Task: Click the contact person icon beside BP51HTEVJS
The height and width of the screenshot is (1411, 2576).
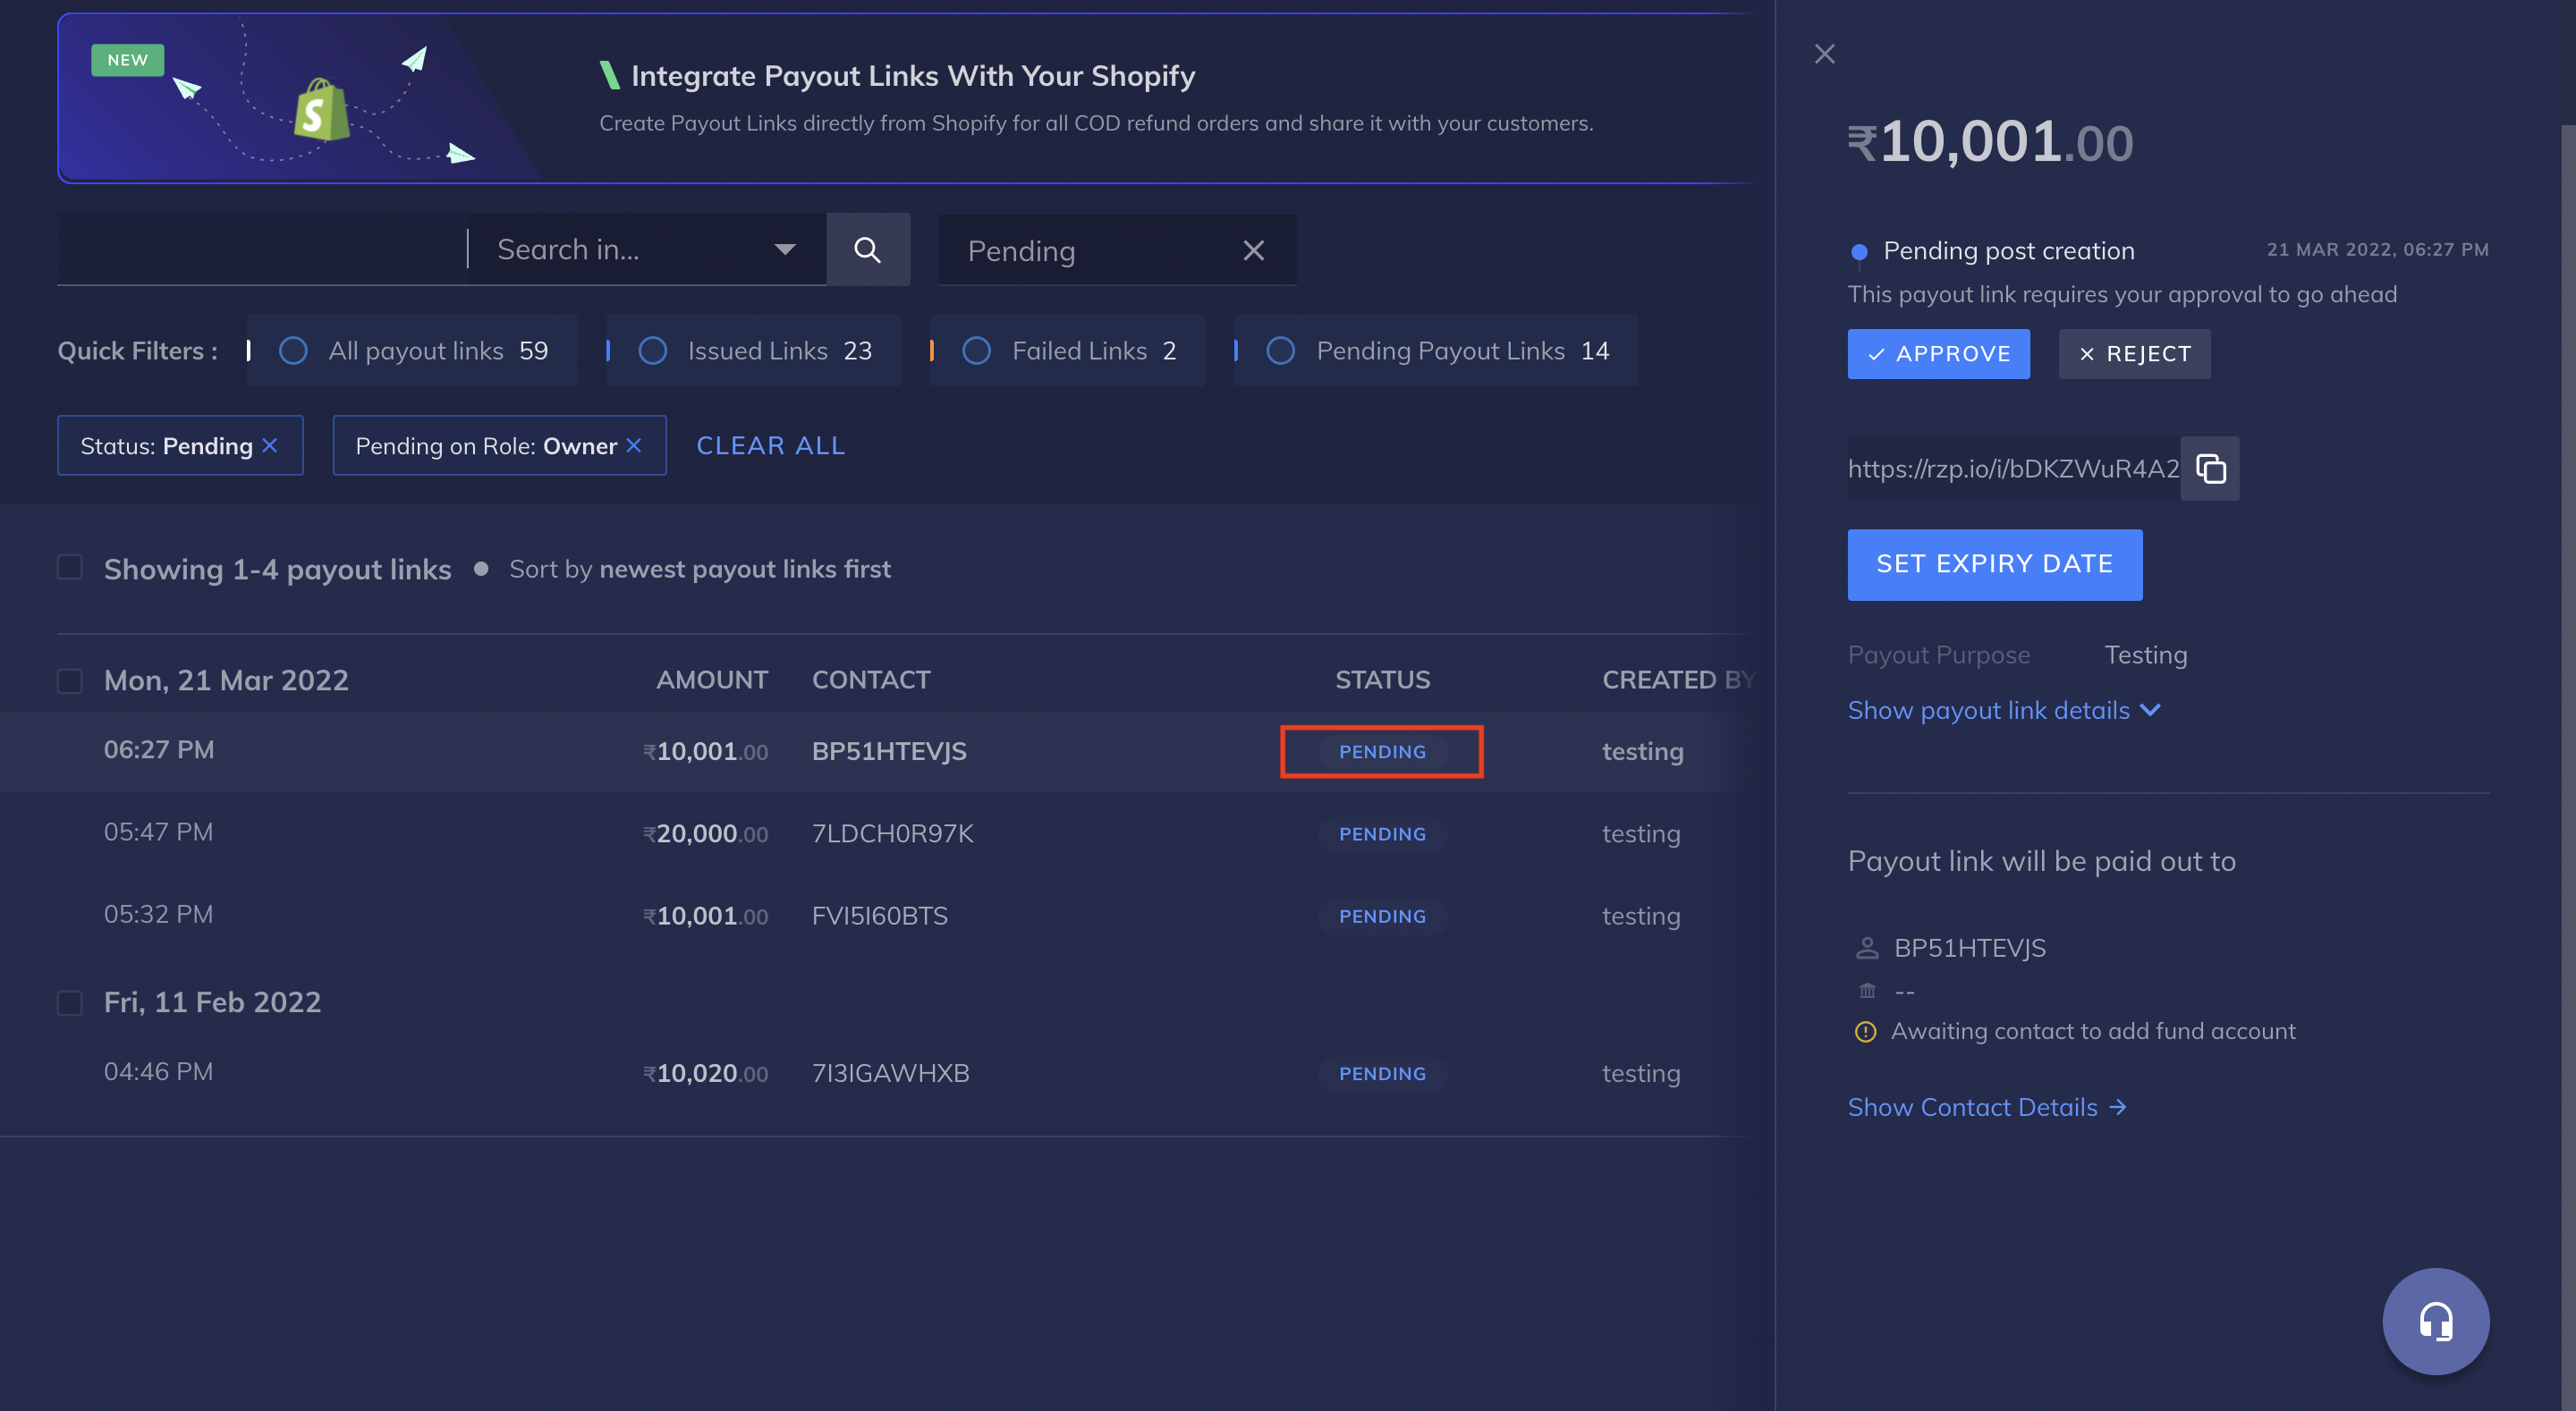Action: (x=1866, y=948)
